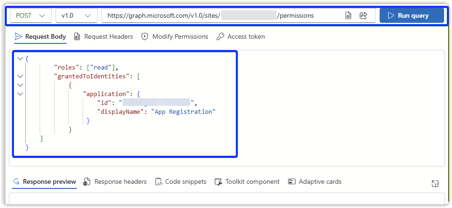Open the POST method dropdown
452x208 pixels.
[x=31, y=15]
